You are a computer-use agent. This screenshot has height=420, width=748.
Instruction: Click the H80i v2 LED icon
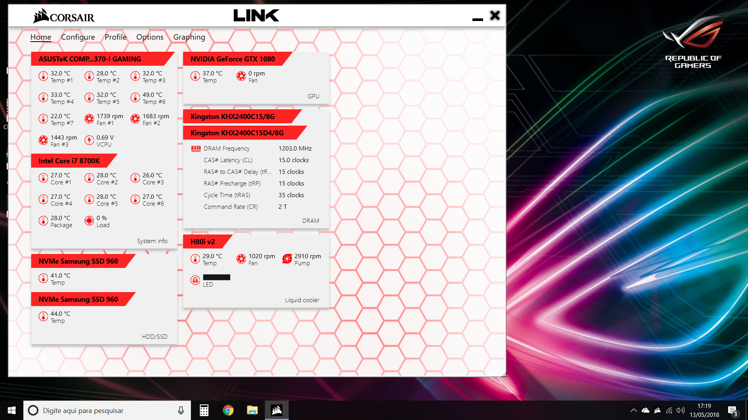(195, 280)
